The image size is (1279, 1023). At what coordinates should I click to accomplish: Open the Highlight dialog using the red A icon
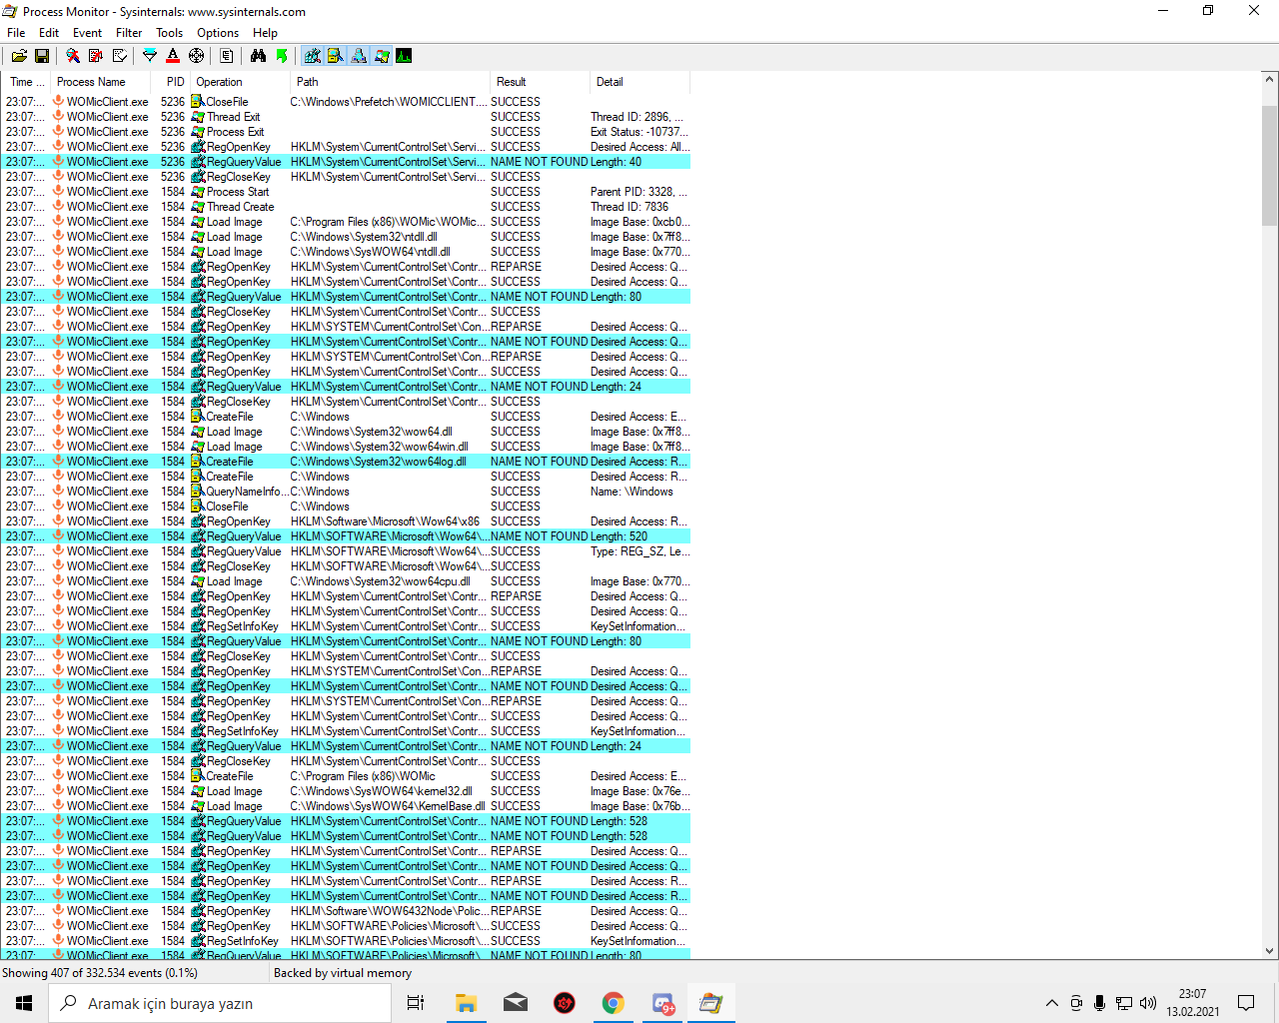click(173, 56)
